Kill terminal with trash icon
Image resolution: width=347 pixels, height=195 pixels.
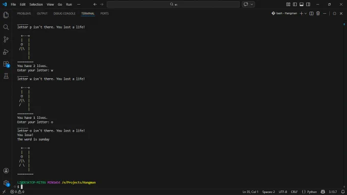tap(318, 13)
